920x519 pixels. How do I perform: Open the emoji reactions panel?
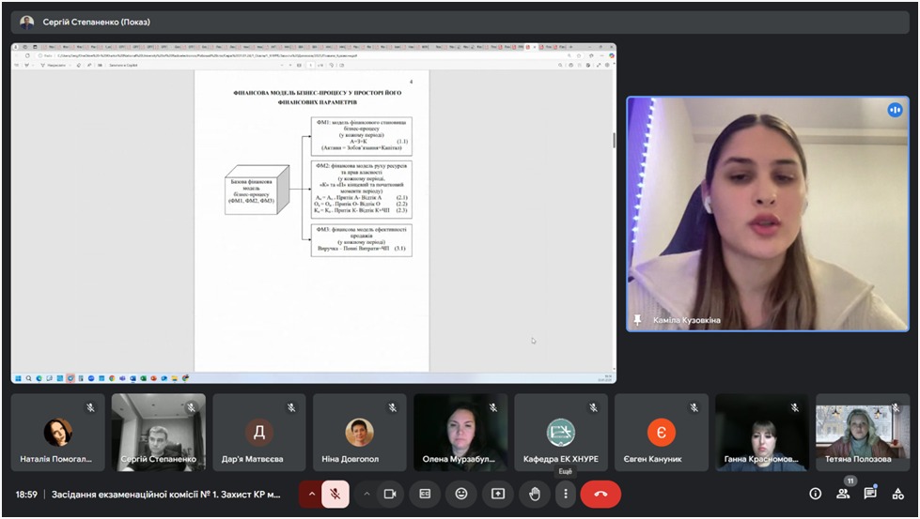(461, 494)
